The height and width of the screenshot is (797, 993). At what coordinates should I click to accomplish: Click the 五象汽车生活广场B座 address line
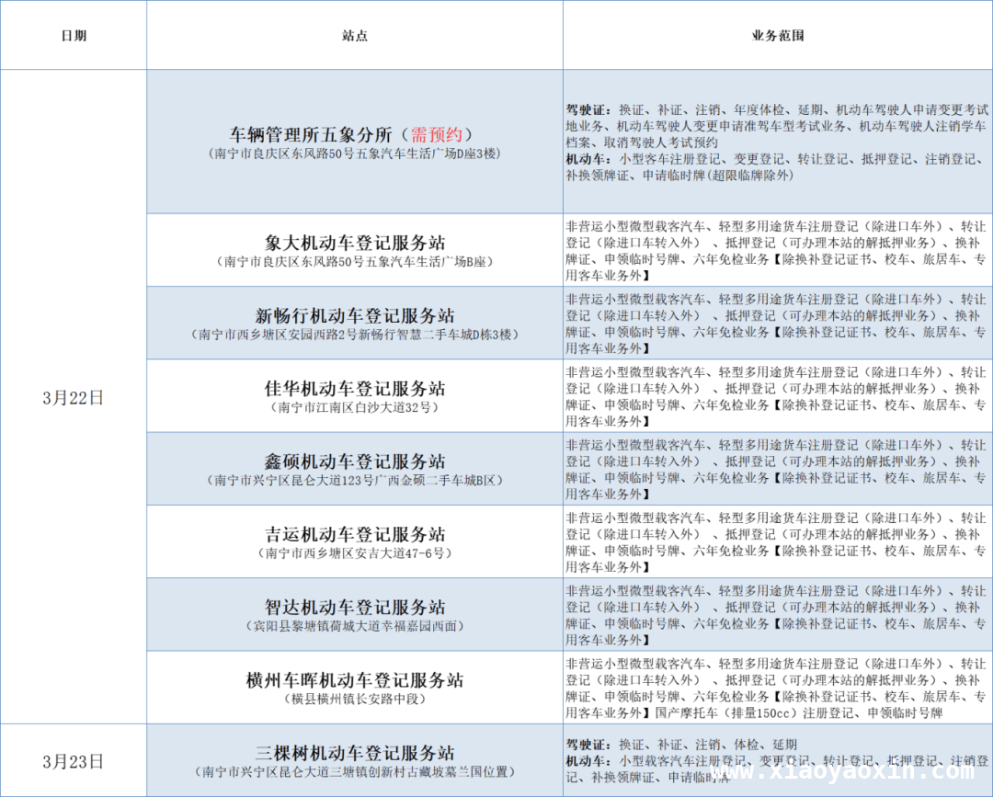coord(355,261)
